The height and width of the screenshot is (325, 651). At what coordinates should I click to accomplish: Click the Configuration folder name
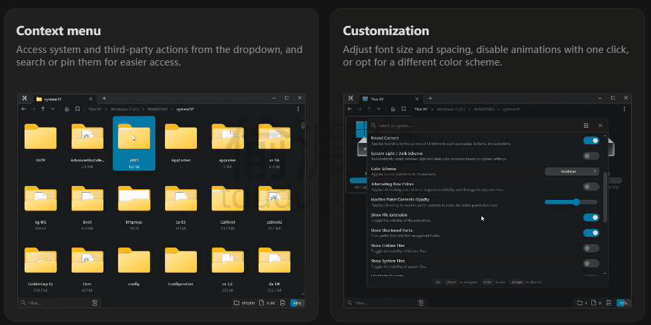click(x=181, y=284)
